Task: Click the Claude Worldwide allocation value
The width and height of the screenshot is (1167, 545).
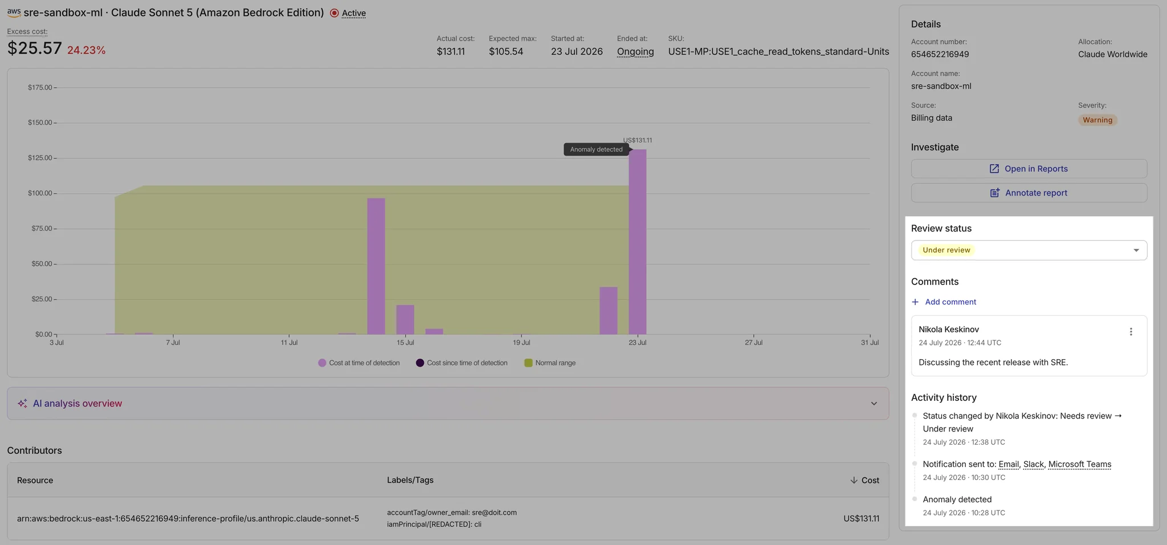Action: click(x=1113, y=54)
